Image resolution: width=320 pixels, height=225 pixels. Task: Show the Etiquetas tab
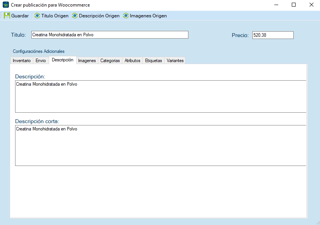pyautogui.click(x=154, y=61)
